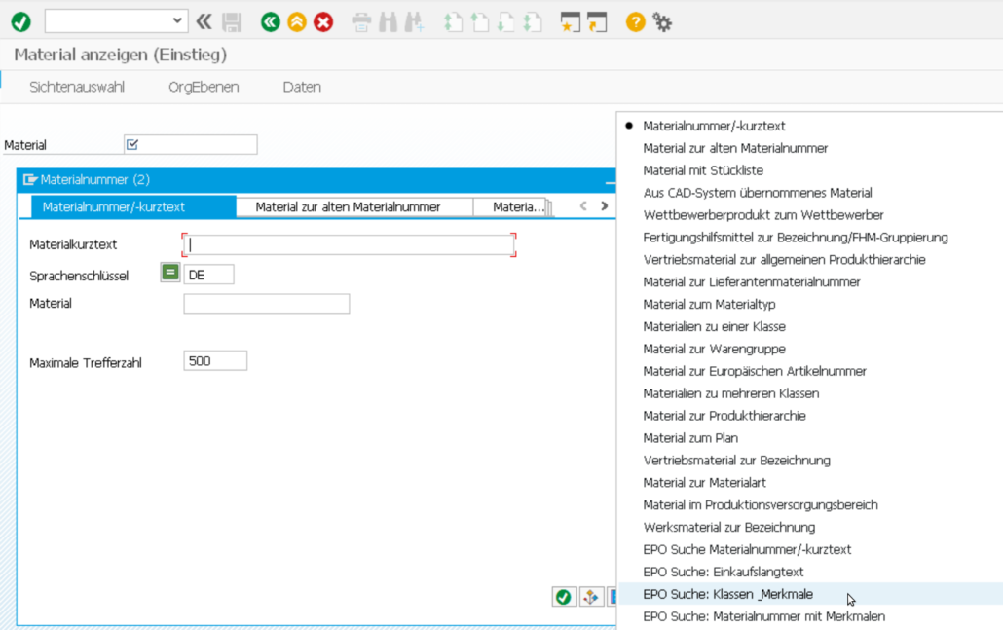Open the Customize Local Layout gear icon
The width and height of the screenshot is (1003, 630).
click(662, 22)
